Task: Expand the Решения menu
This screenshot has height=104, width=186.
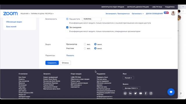Action: [x=25, y=14]
